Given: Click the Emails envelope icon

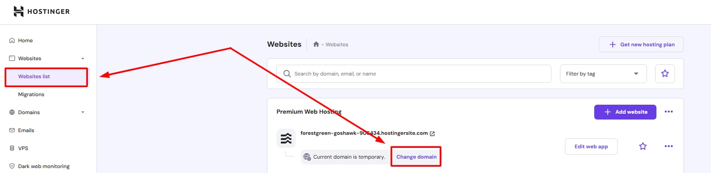Looking at the screenshot, I should [x=12, y=130].
